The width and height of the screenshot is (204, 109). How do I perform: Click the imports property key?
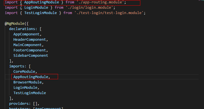[17, 66]
